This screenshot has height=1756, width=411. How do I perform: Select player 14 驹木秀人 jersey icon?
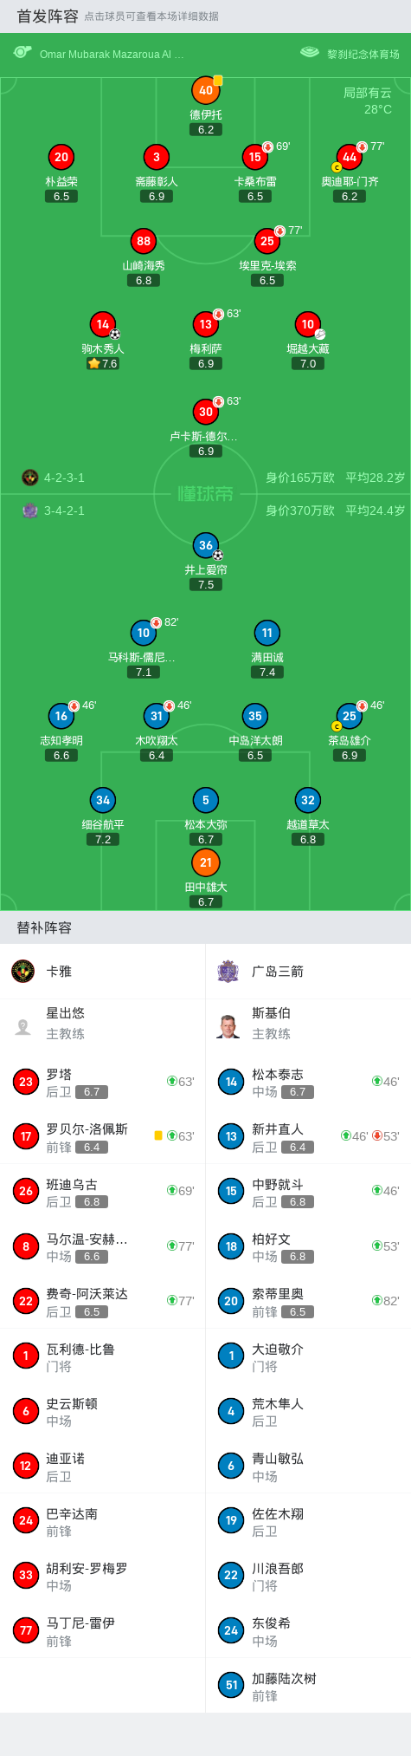pos(103,324)
